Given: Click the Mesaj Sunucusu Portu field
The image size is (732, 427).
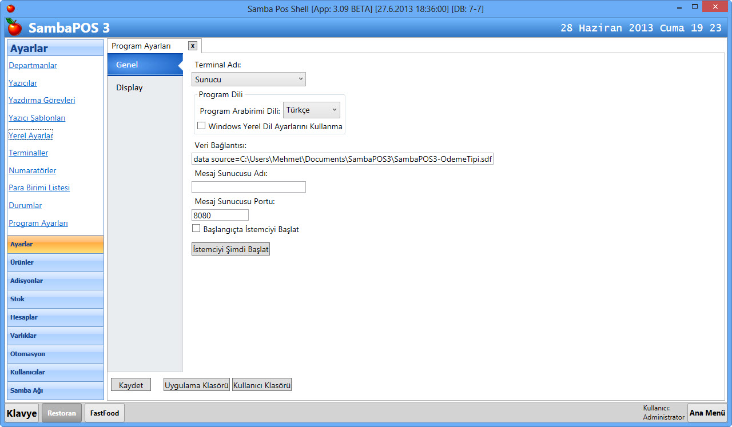Looking at the screenshot, I should (220, 215).
